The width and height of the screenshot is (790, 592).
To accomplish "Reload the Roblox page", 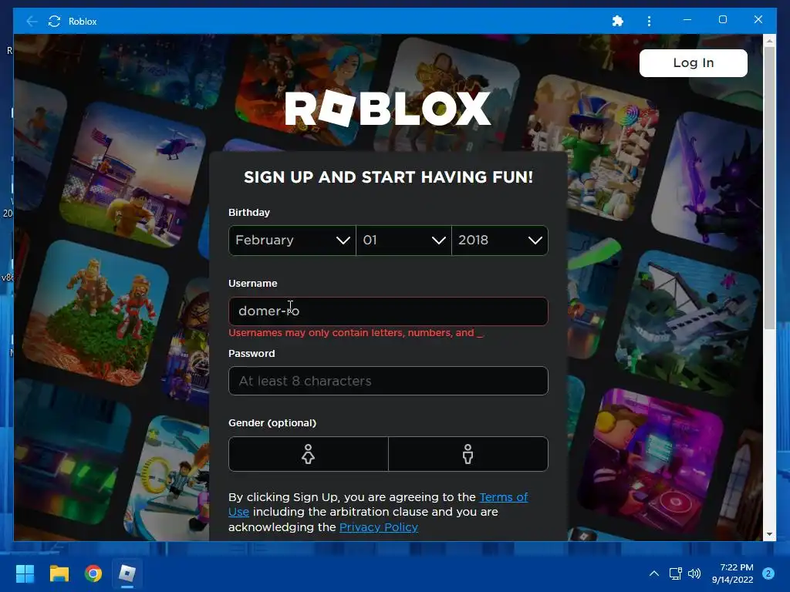I will pyautogui.click(x=55, y=21).
